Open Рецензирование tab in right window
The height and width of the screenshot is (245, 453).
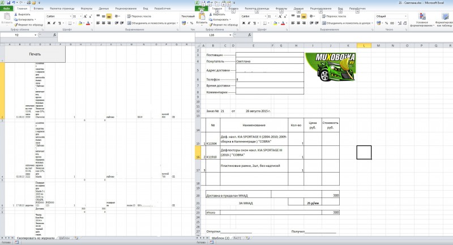coord(320,8)
